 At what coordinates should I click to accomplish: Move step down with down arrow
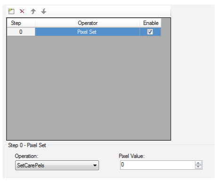pyautogui.click(x=44, y=11)
